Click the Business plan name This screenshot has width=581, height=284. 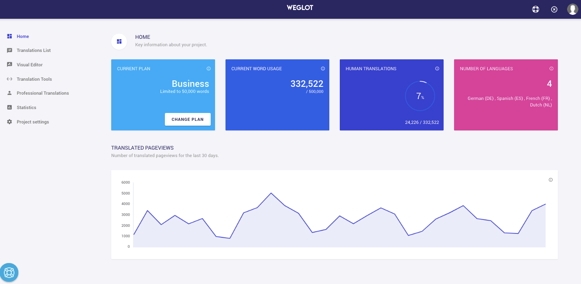[x=190, y=84]
